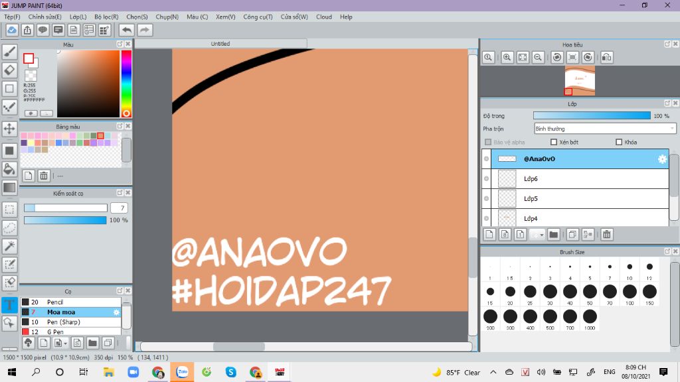Enable the Xén bớt clipping checkbox
Viewport: 680px width, 382px height.
[553, 142]
